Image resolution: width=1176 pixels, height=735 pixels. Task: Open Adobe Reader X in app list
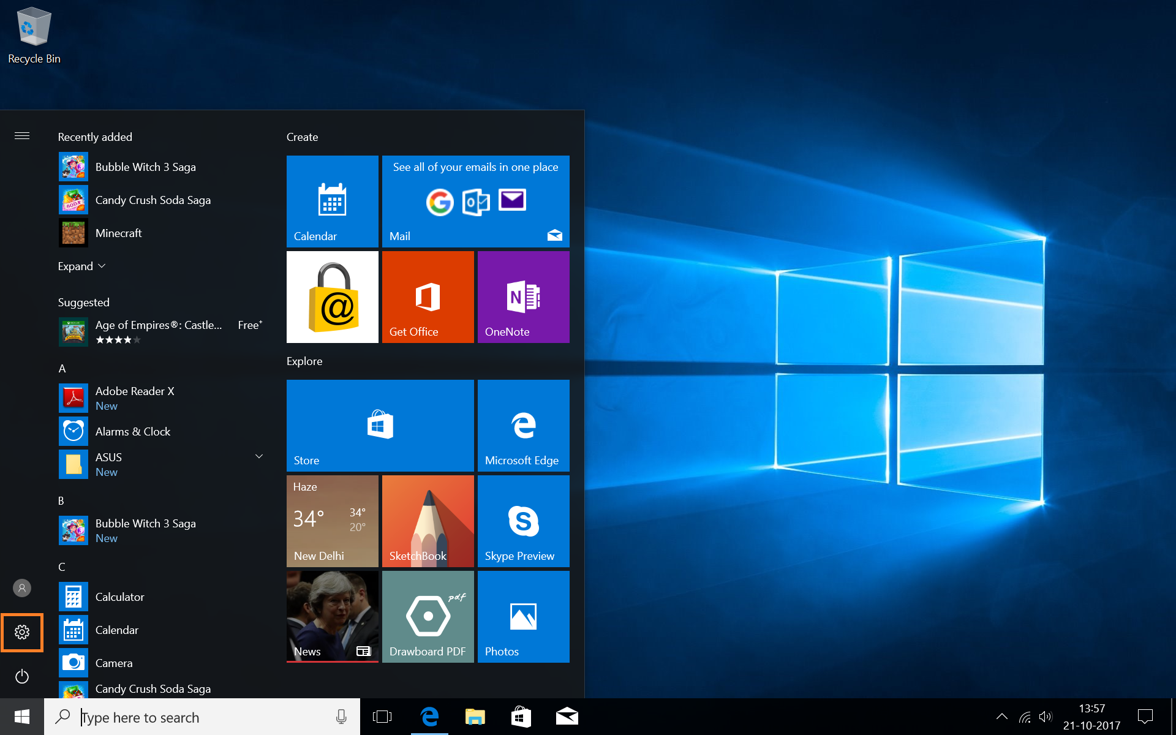point(162,398)
